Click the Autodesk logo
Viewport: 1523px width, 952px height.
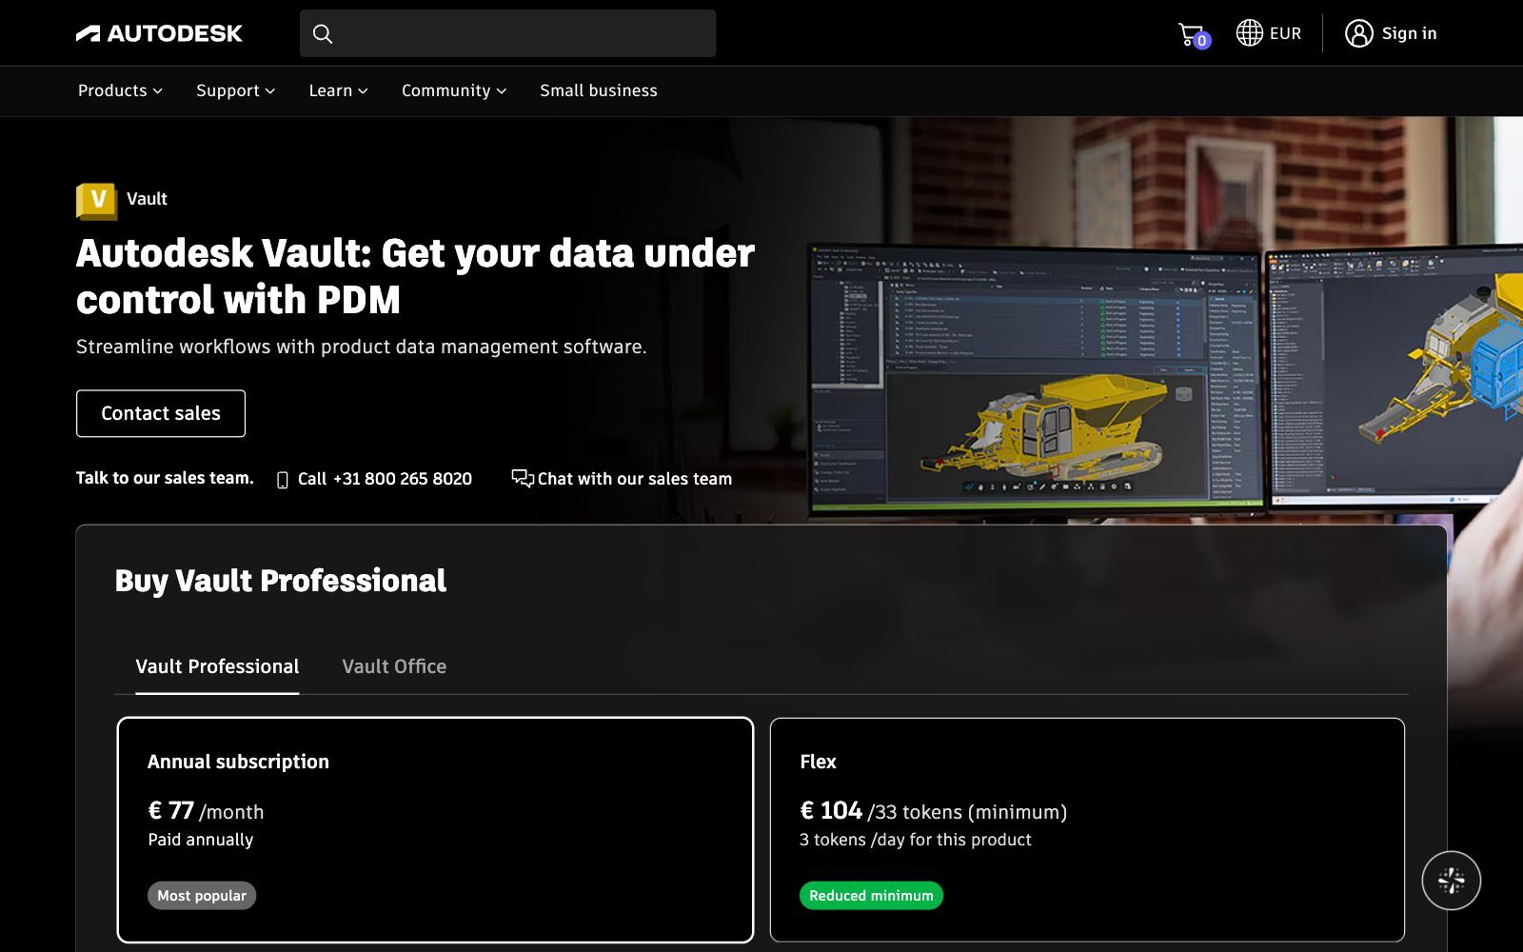159,33
